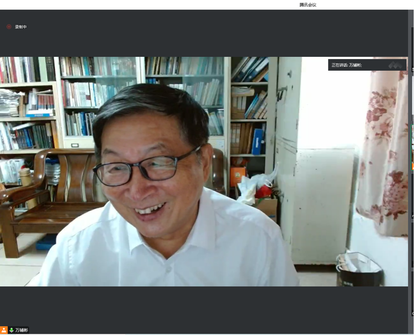Select the 万辅彬 name label at bottom-left
Viewport: 414px width, 335px height.
pyautogui.click(x=22, y=330)
